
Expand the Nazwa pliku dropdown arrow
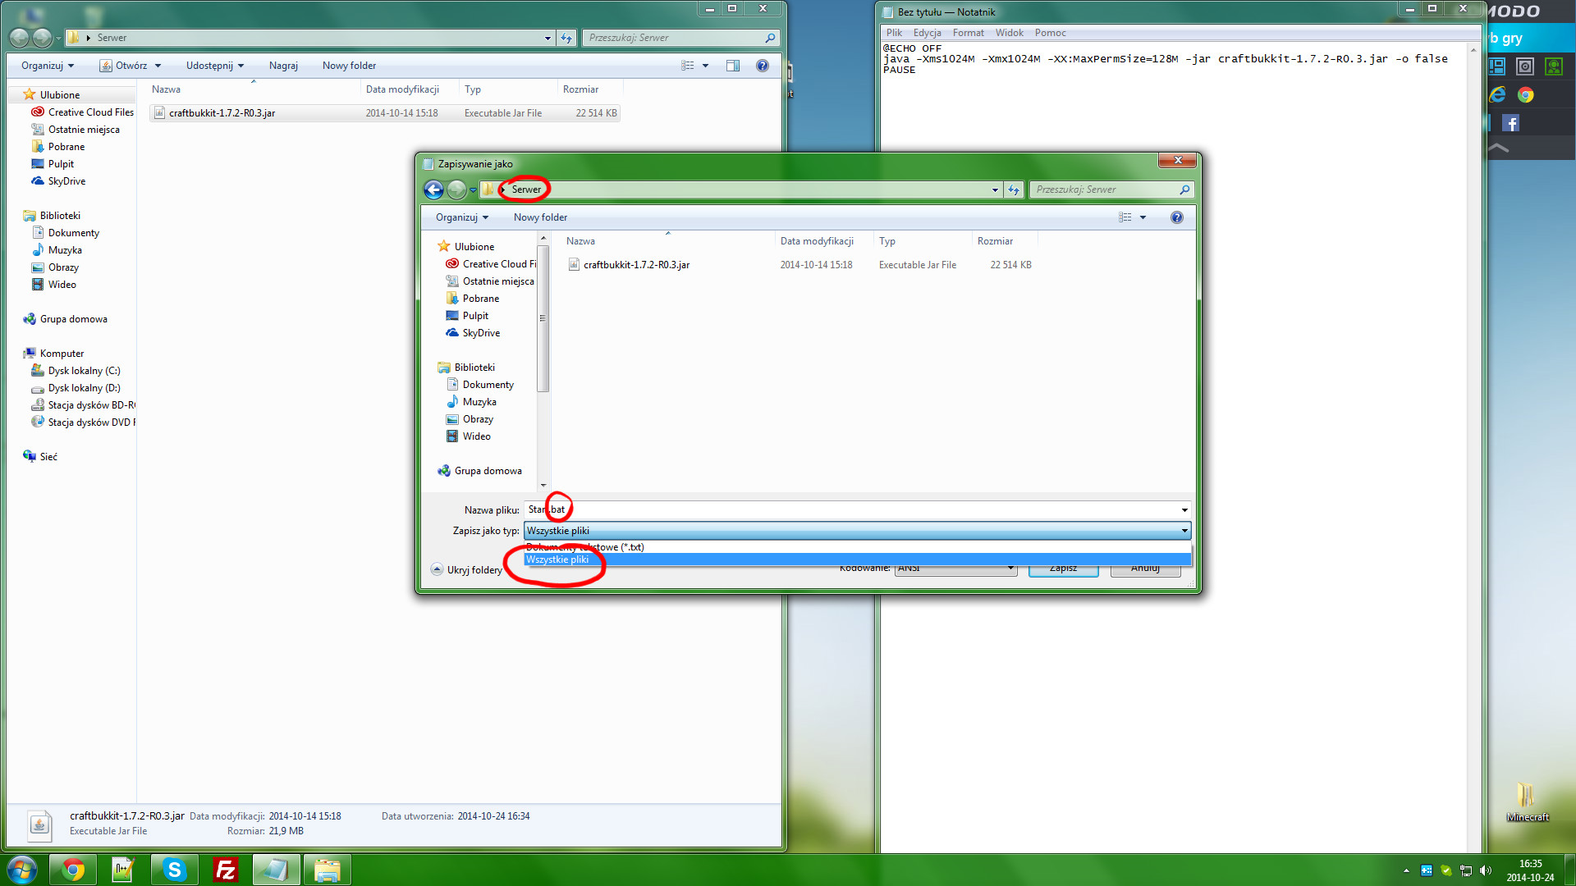pyautogui.click(x=1184, y=510)
